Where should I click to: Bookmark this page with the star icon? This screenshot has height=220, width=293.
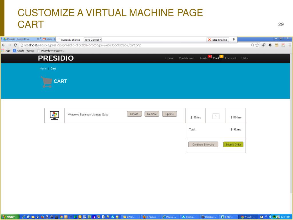[257, 45]
